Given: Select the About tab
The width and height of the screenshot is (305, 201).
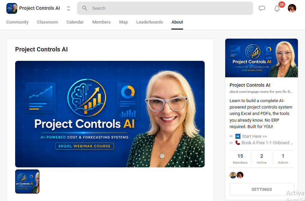Looking at the screenshot, I should [177, 22].
